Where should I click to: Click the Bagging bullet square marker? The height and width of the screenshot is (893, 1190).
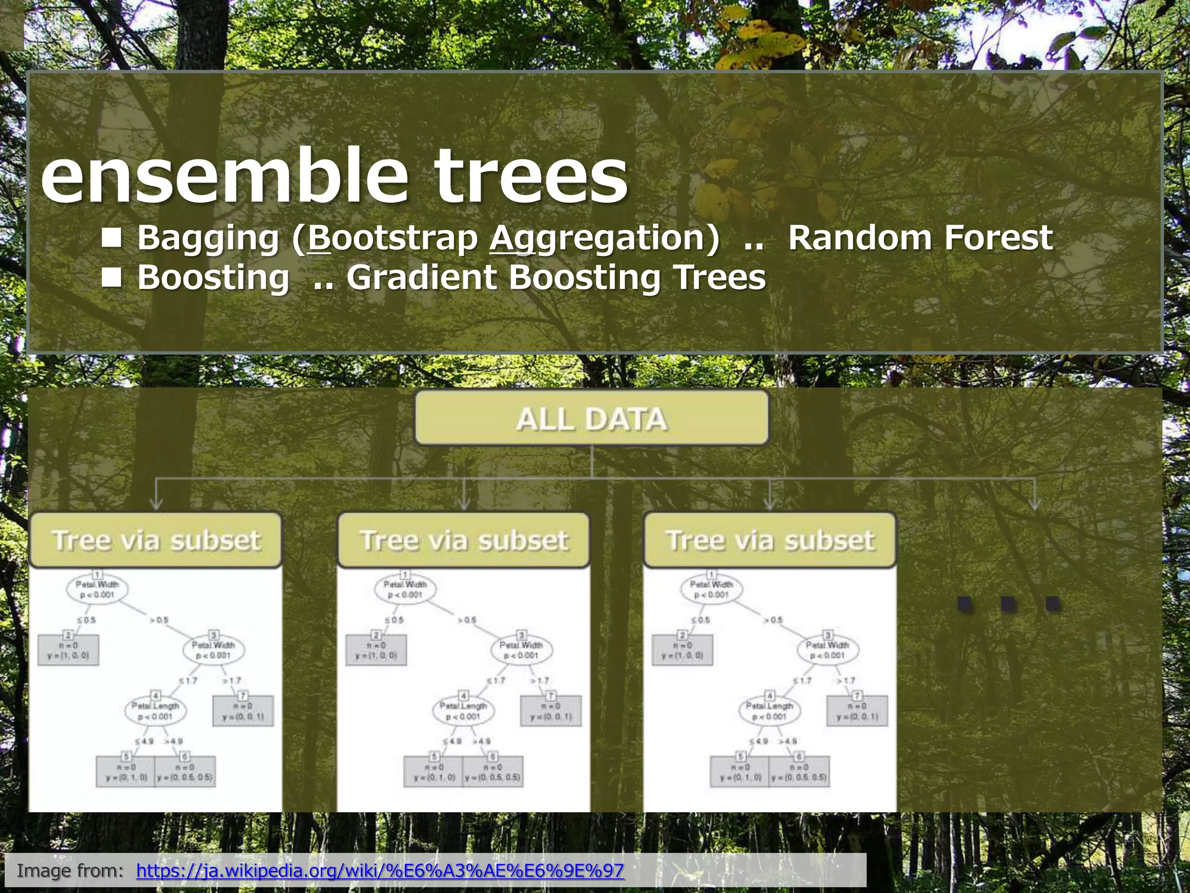[112, 238]
